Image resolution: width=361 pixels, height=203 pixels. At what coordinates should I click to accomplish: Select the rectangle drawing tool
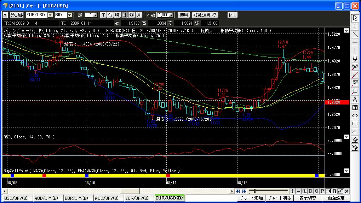(355, 124)
